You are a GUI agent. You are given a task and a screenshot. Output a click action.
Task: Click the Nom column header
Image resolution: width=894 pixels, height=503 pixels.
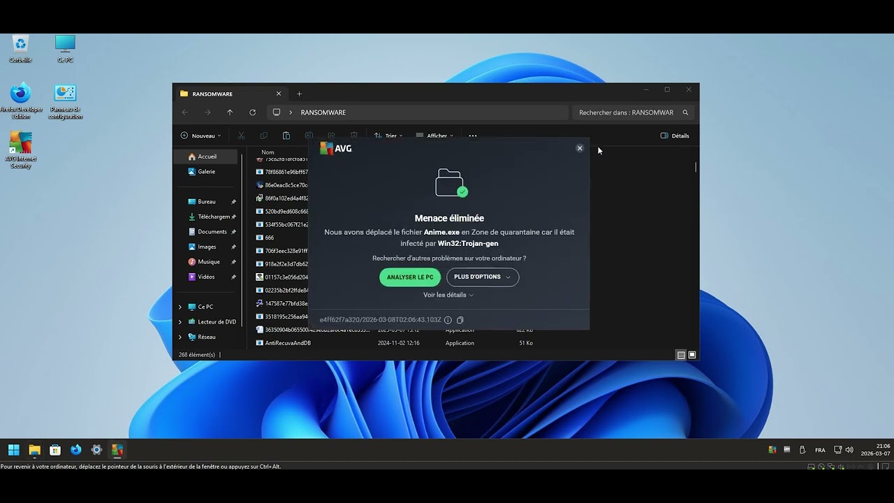268,152
